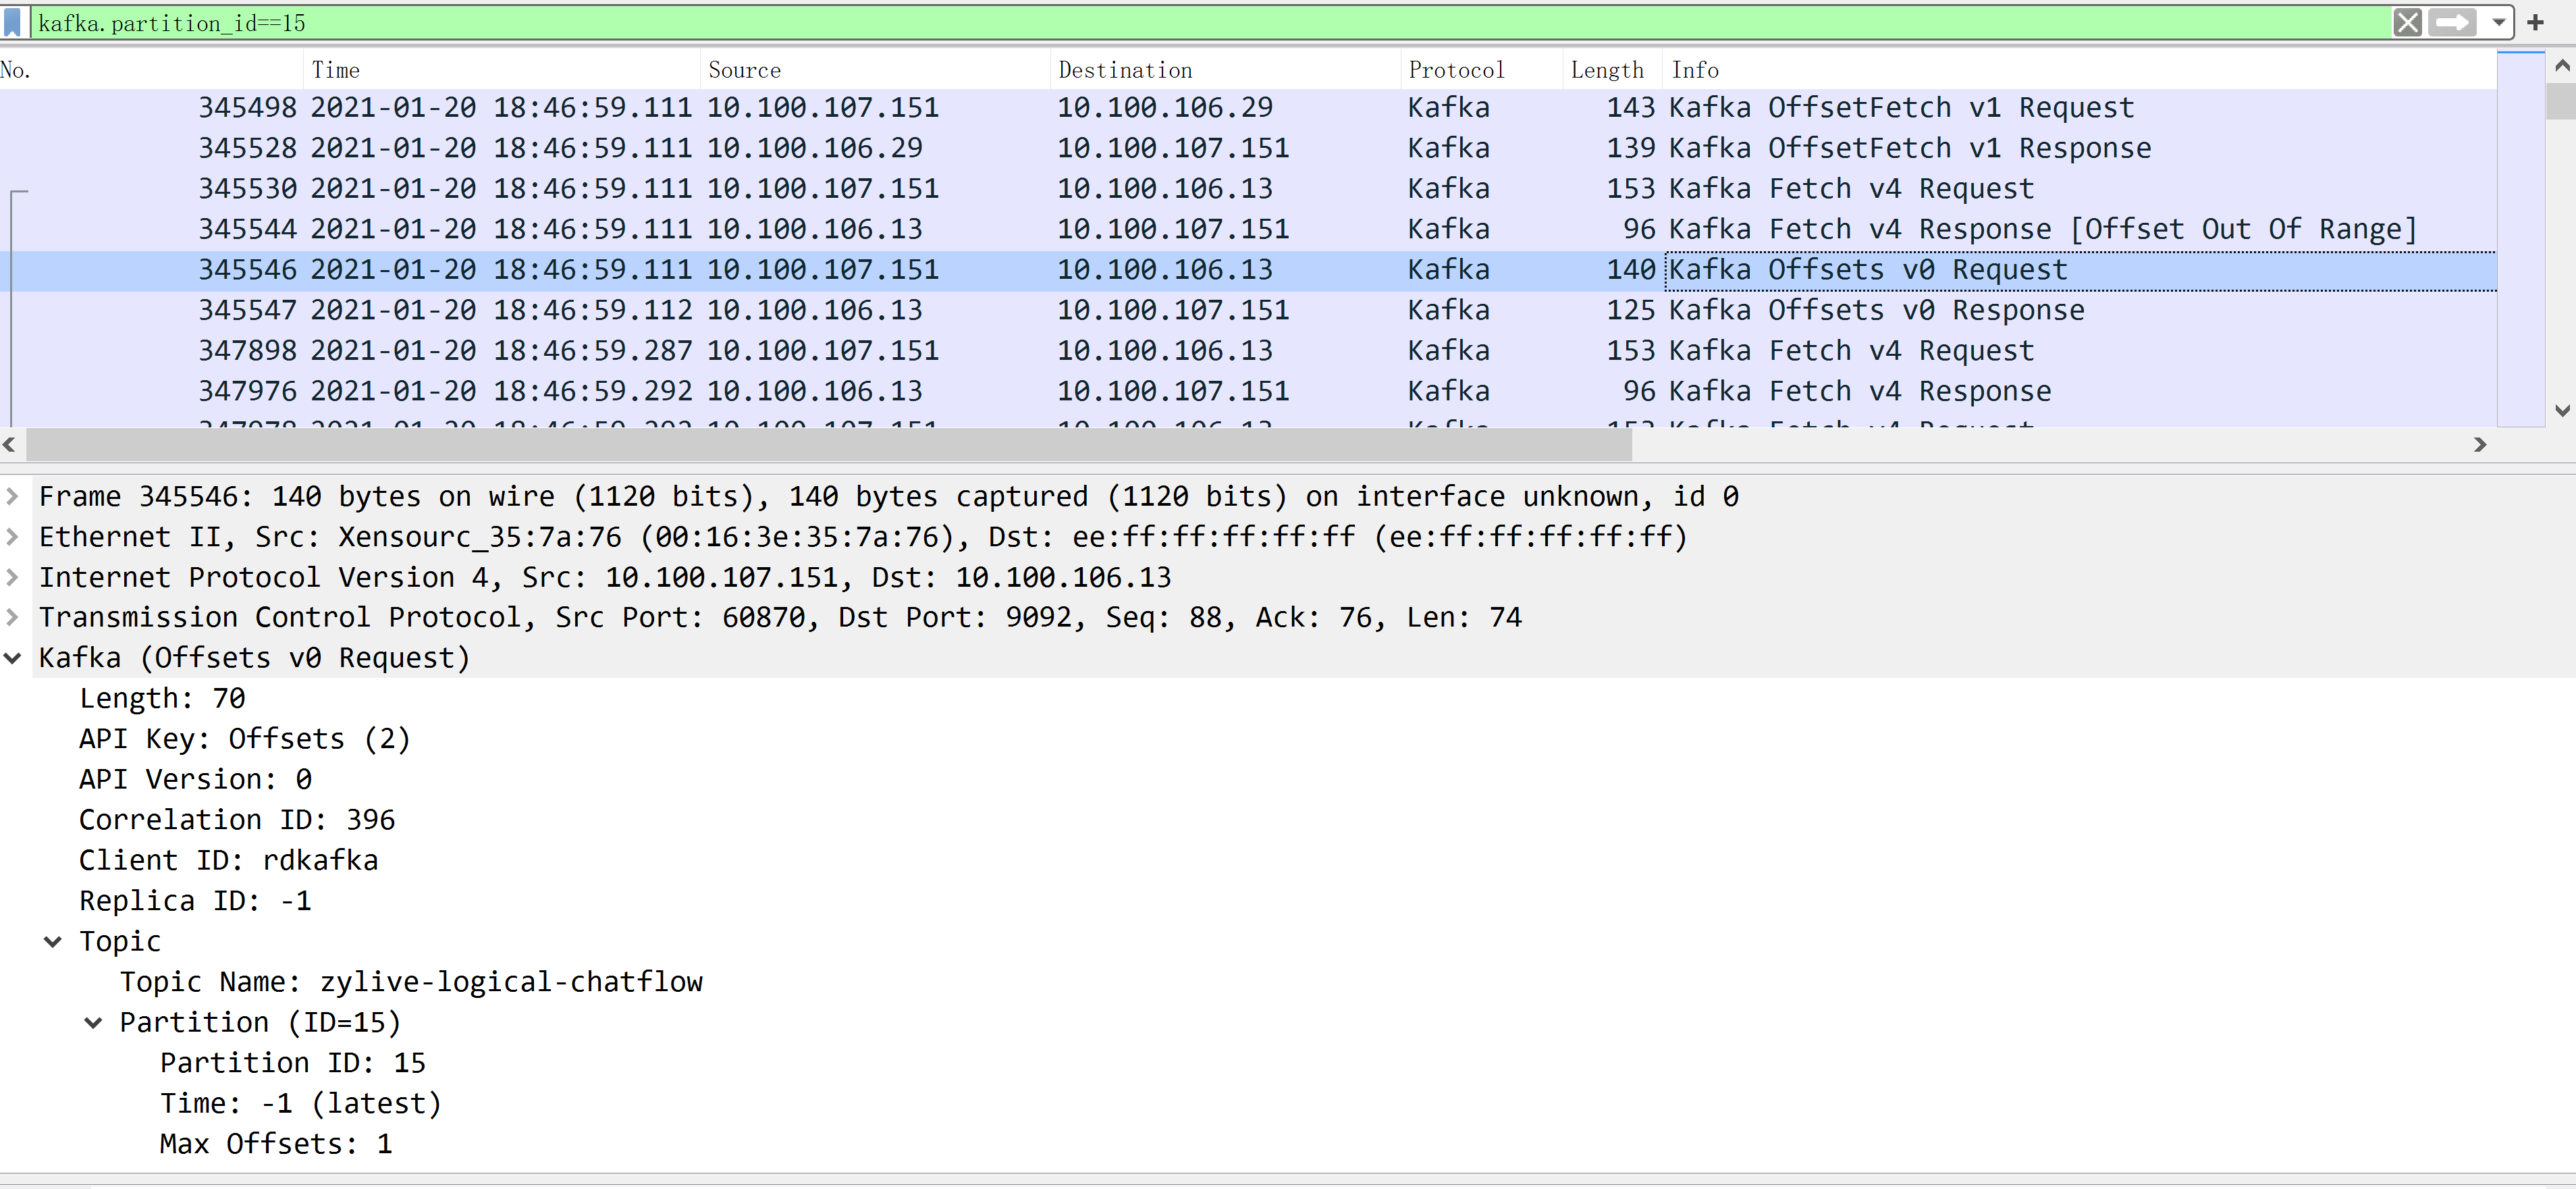
Task: Collapse the Topic subtree
Action: pos(53,941)
